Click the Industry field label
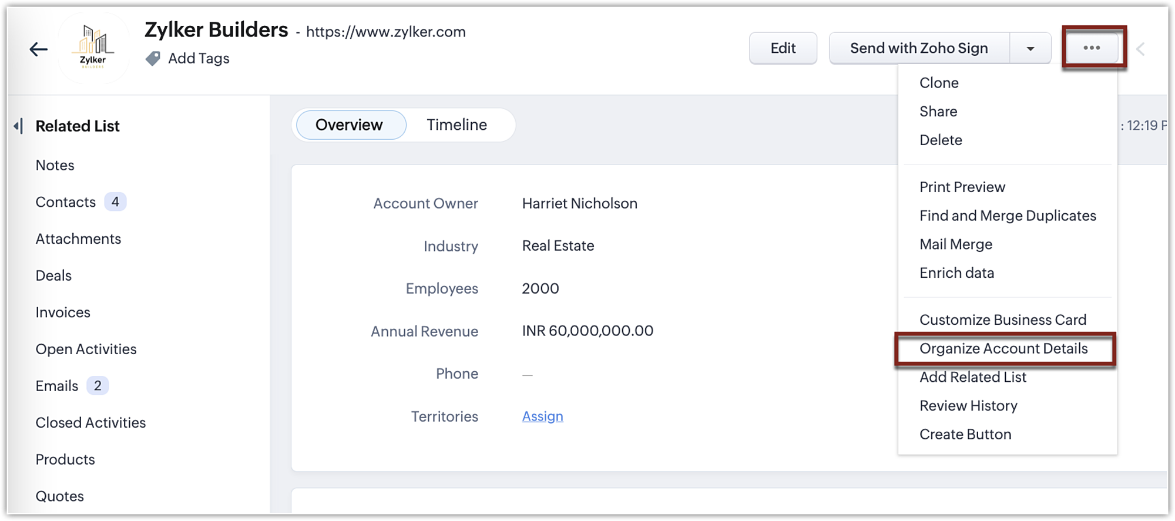This screenshot has width=1175, height=521. (x=451, y=246)
